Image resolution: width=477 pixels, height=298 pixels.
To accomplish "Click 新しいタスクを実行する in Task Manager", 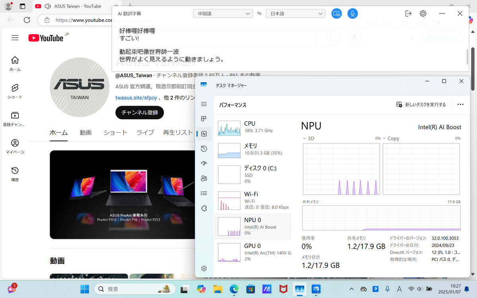I will coord(421,104).
